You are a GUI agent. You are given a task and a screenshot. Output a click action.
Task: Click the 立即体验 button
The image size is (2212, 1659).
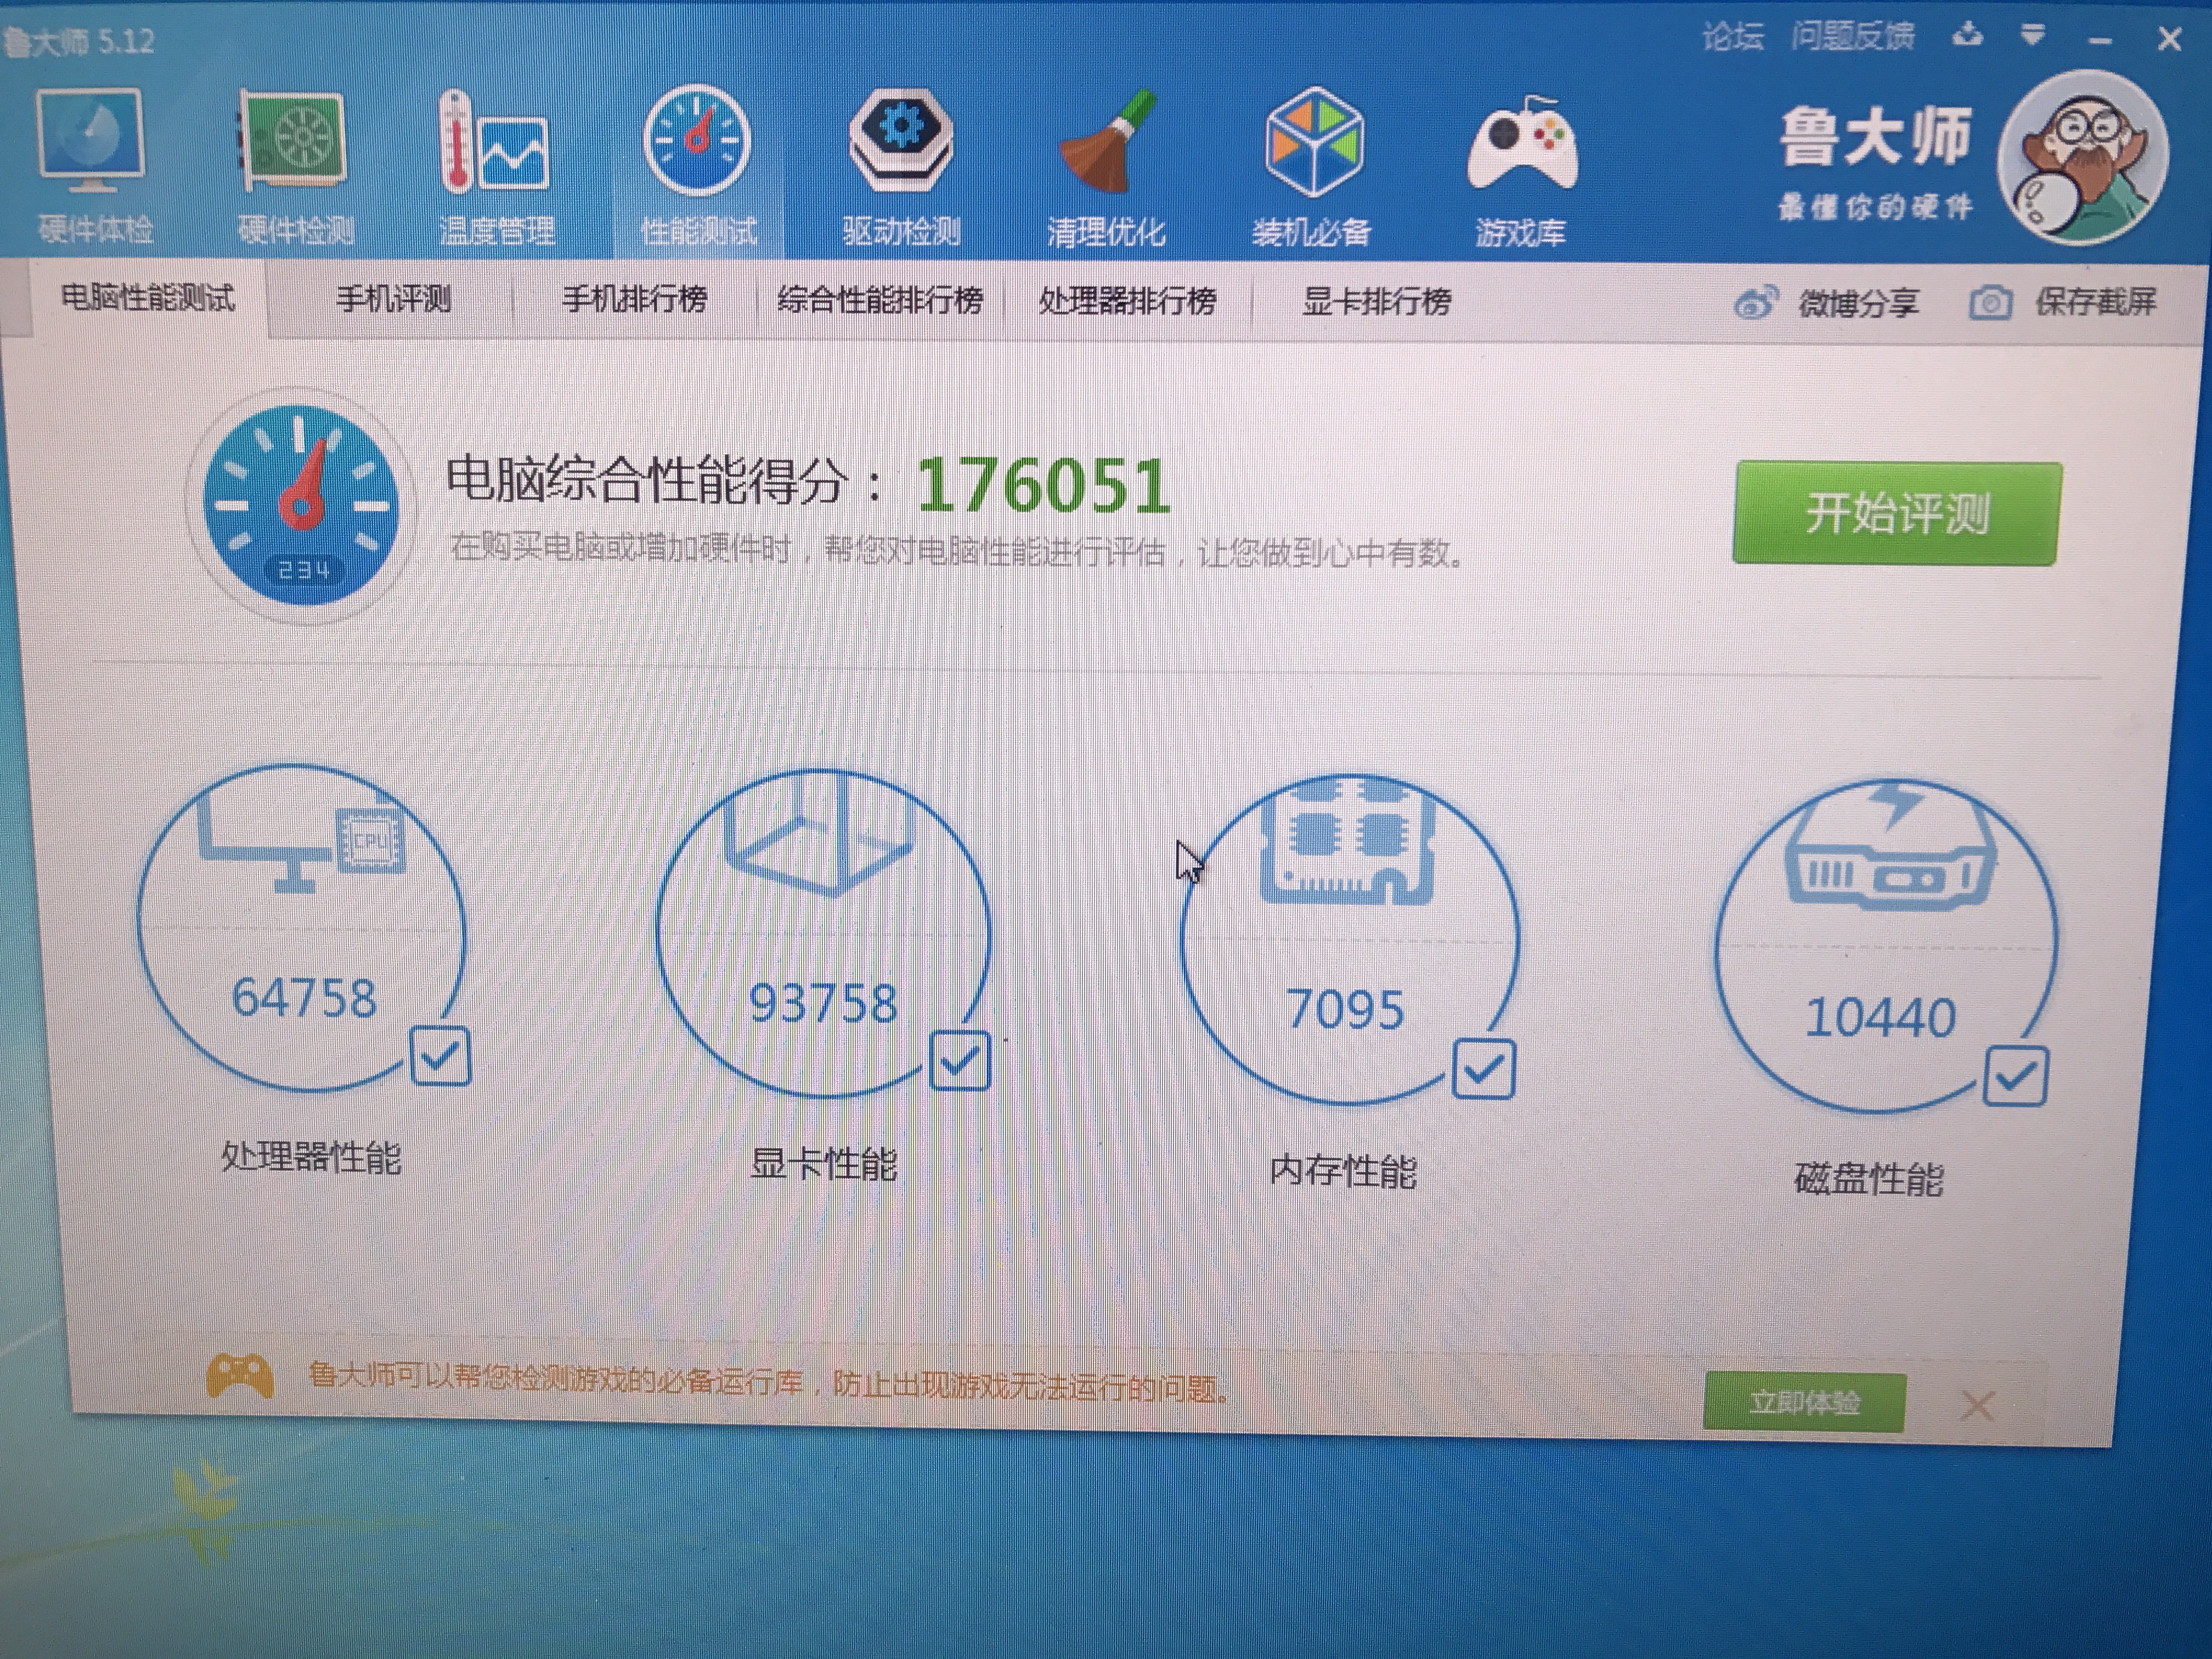(1804, 1402)
